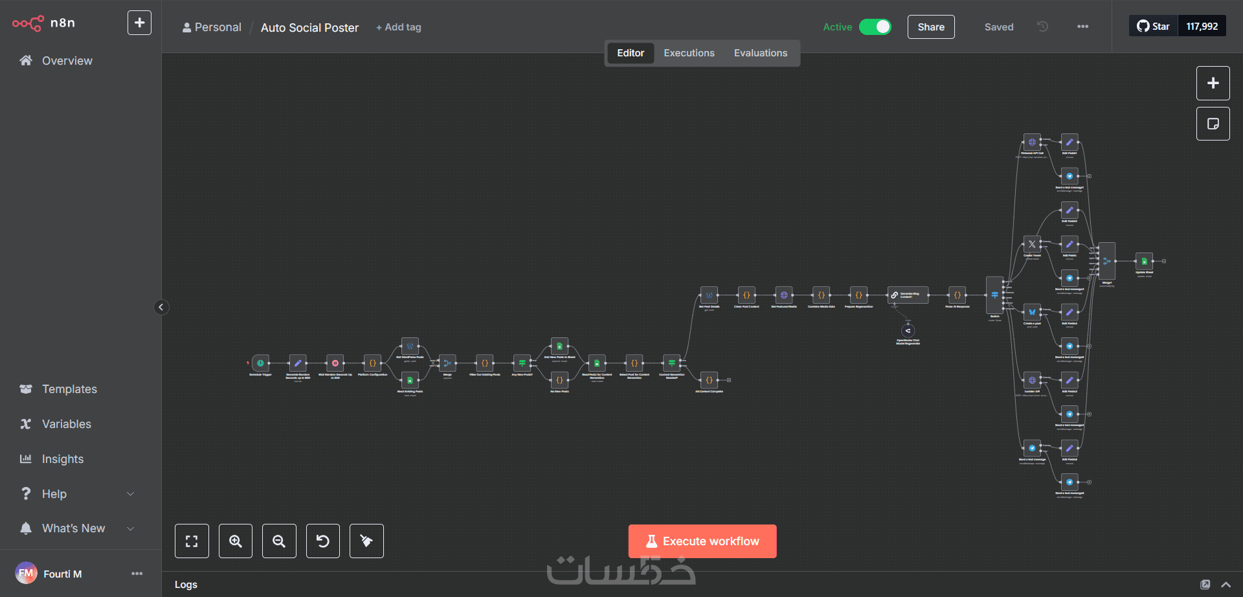Zoom in on the canvas
This screenshot has width=1243, height=597.
pos(236,541)
